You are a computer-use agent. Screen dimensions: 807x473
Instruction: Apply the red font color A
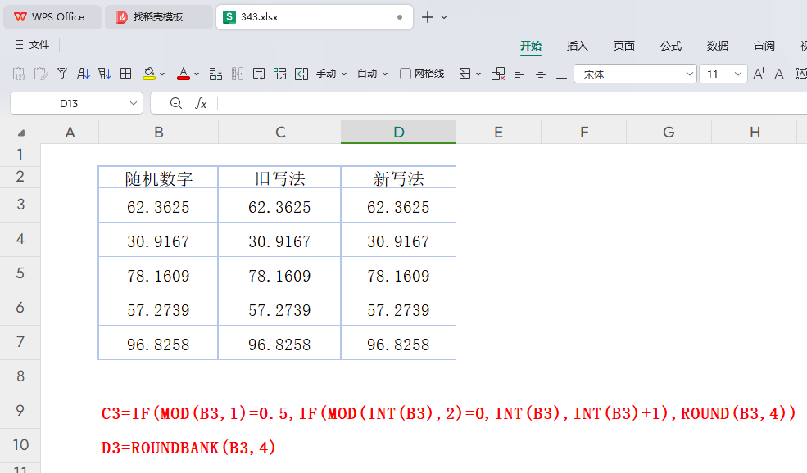184,74
